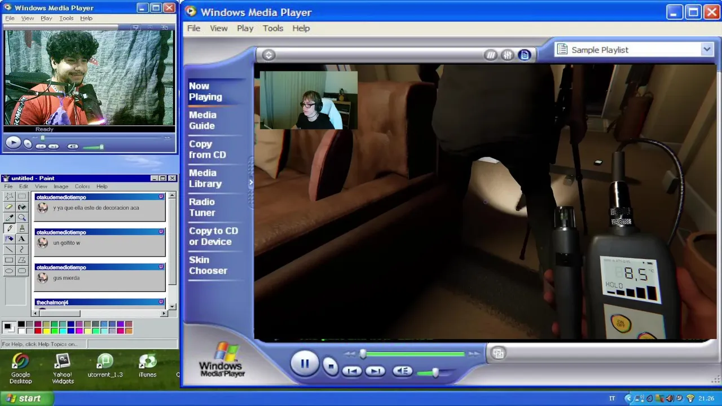Select Magnifier tool in Paint

[x=21, y=218]
